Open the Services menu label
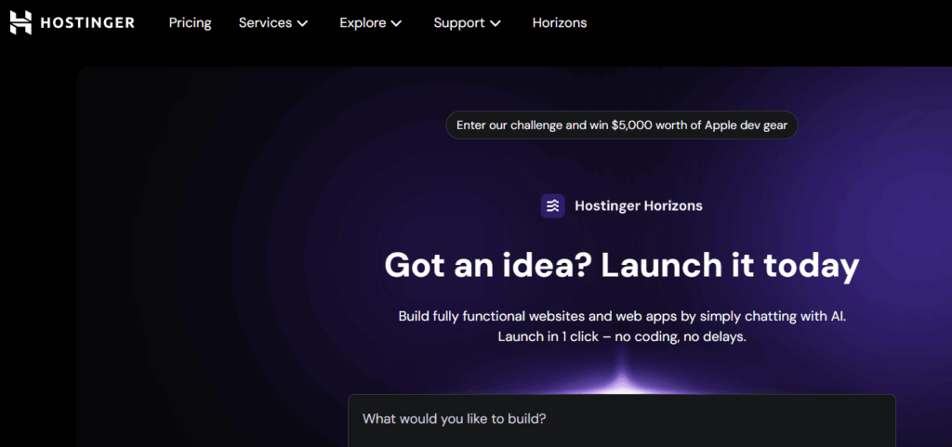The height and width of the screenshot is (447, 952). [265, 22]
